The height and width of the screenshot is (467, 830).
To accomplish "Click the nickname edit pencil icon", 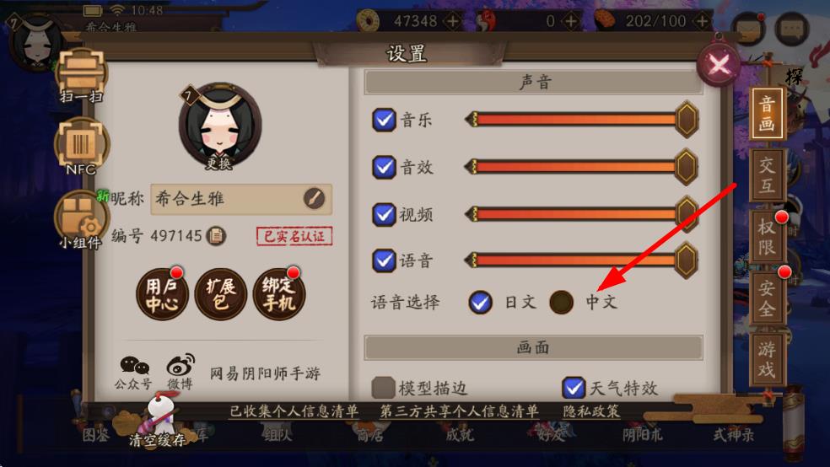I will pyautogui.click(x=314, y=199).
